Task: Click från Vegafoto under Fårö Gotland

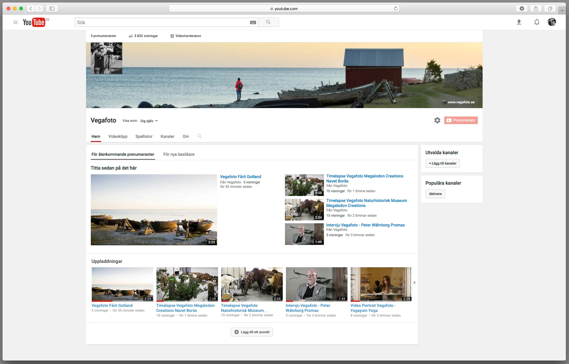Action: tap(230, 182)
